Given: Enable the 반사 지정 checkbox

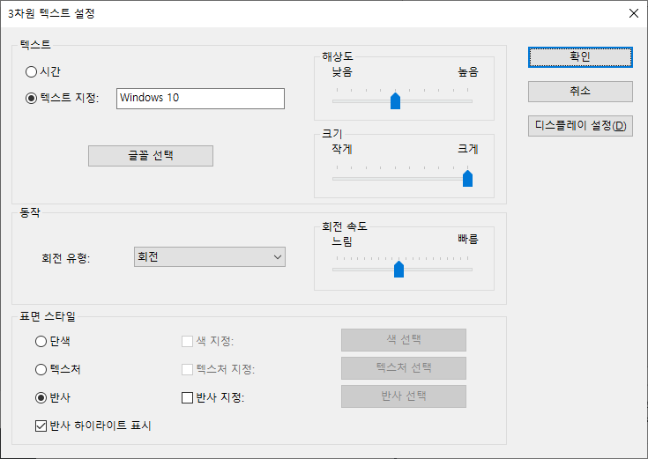Looking at the screenshot, I should [187, 397].
